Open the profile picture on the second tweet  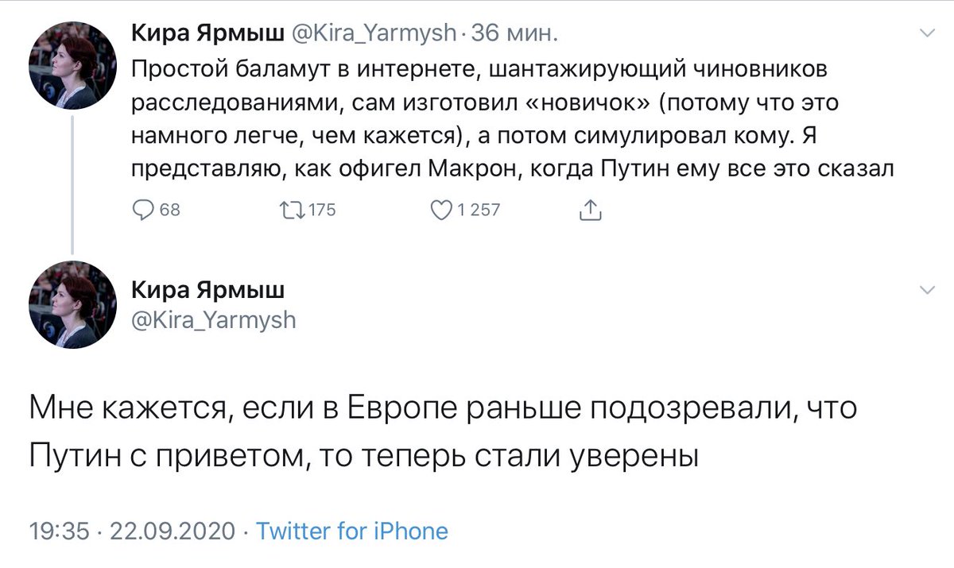(73, 304)
